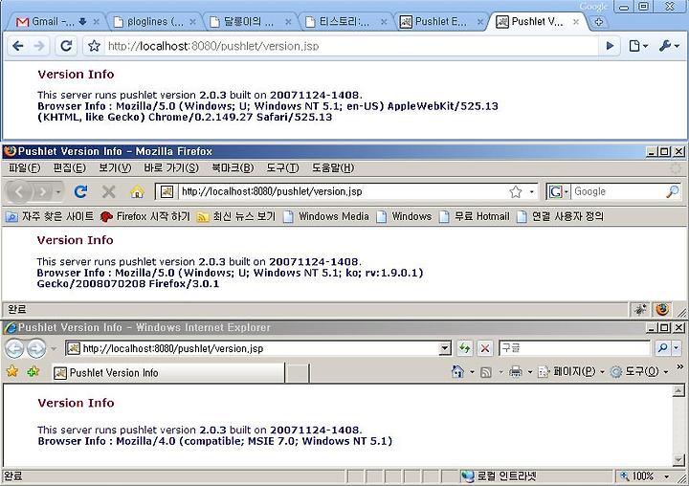Switch to the Gmail tab in Chrome
689x486 pixels.
tap(56, 22)
